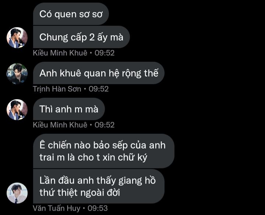265x215 pixels.
Task: Click Kiều Minh Khuê name under 'Chung cấp 2' message
Action: (60, 53)
